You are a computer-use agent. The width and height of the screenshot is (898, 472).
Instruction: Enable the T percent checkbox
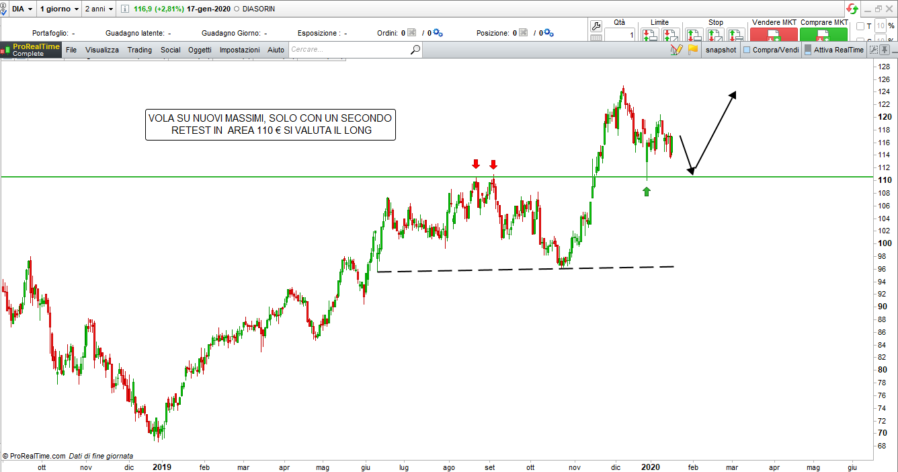pos(860,26)
